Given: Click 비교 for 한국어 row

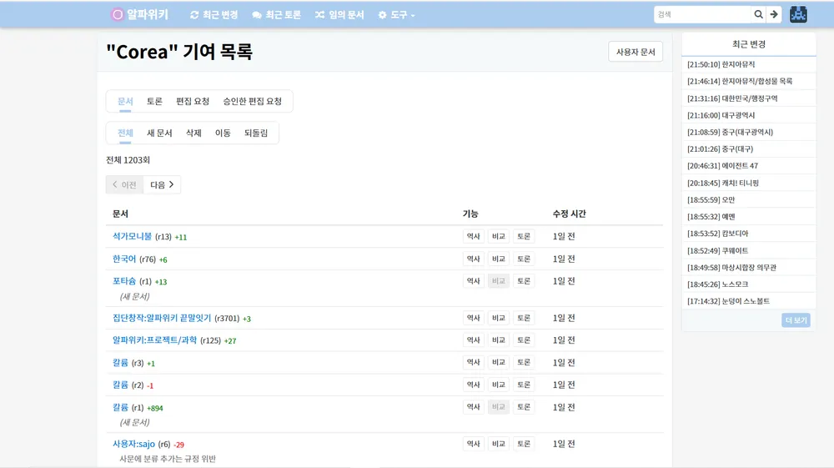Looking at the screenshot, I should pos(499,259).
